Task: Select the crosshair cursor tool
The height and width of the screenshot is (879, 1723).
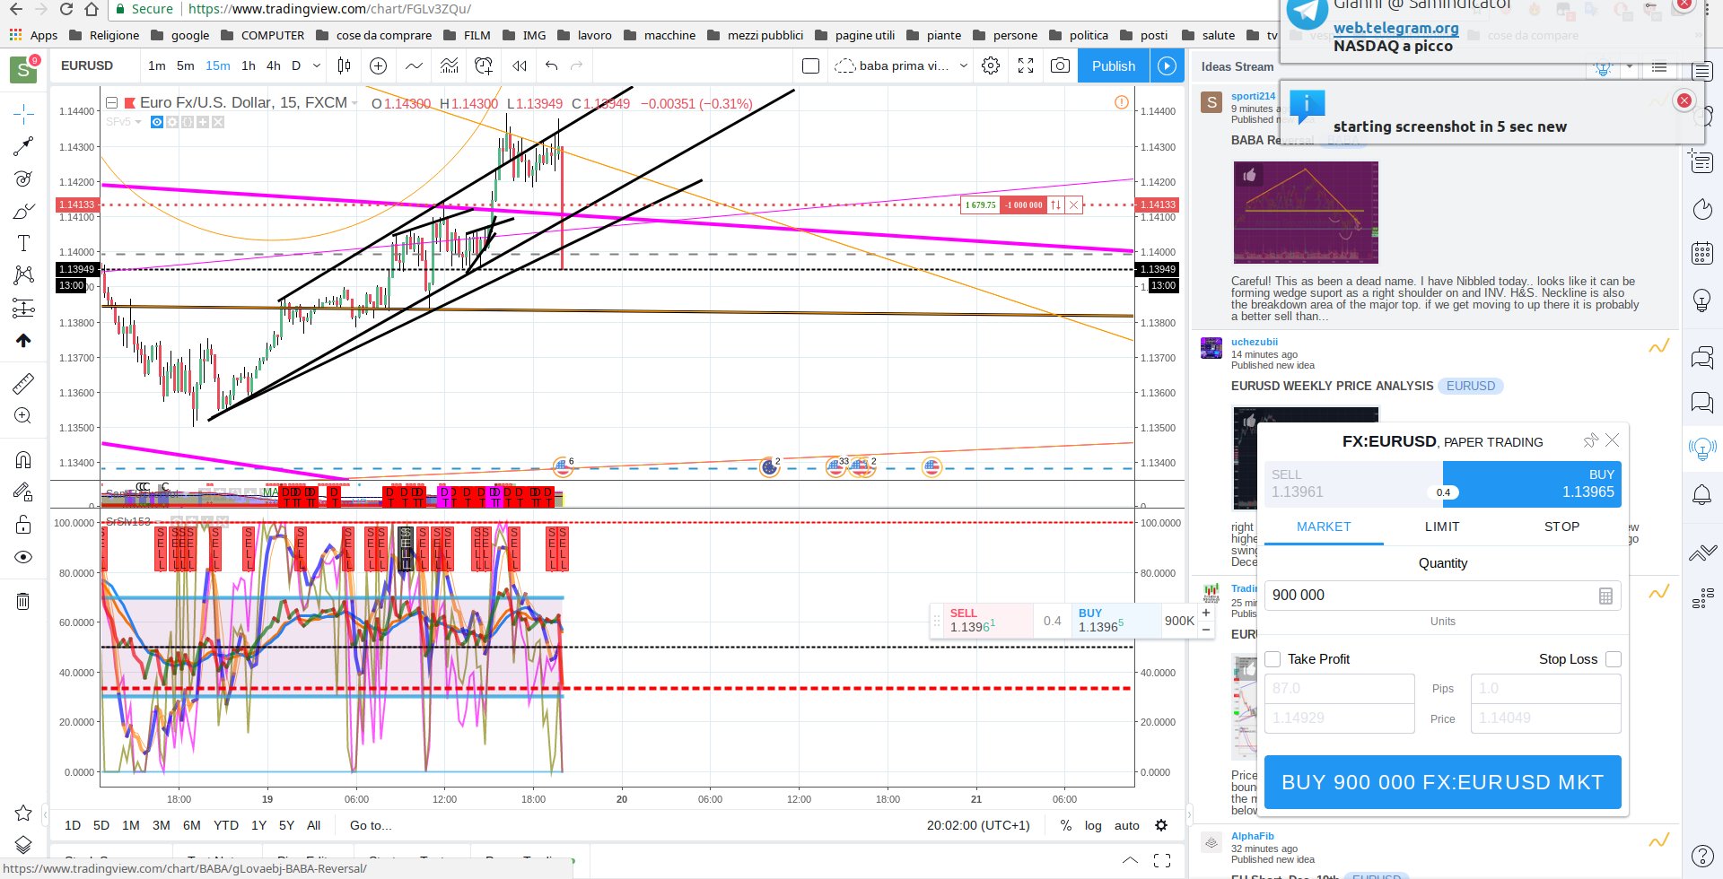Action: tap(23, 113)
